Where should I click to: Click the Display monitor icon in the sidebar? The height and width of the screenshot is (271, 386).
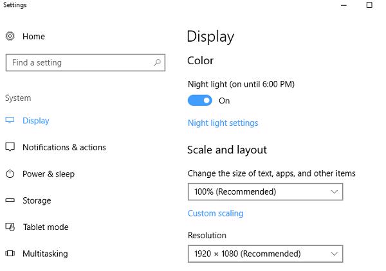(10, 121)
